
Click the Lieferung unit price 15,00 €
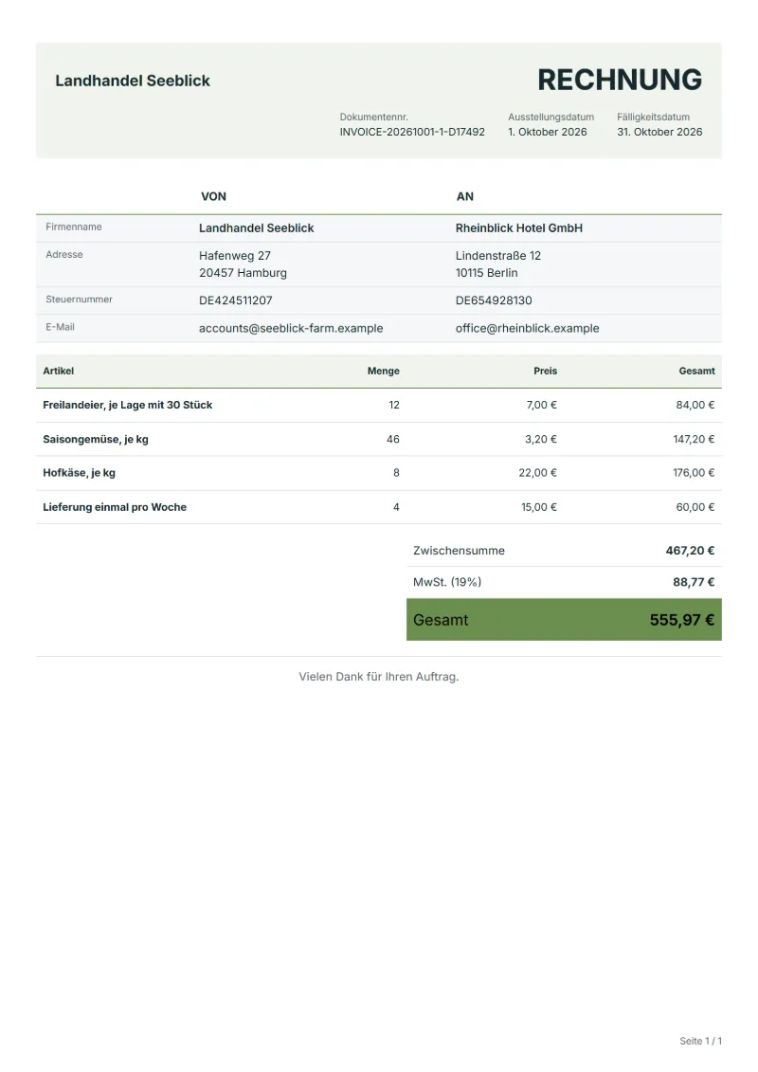click(x=539, y=507)
